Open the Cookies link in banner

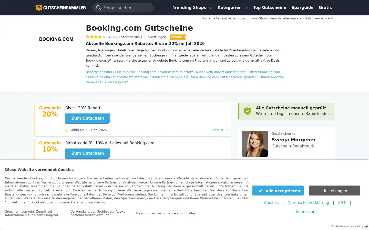tap(271, 203)
